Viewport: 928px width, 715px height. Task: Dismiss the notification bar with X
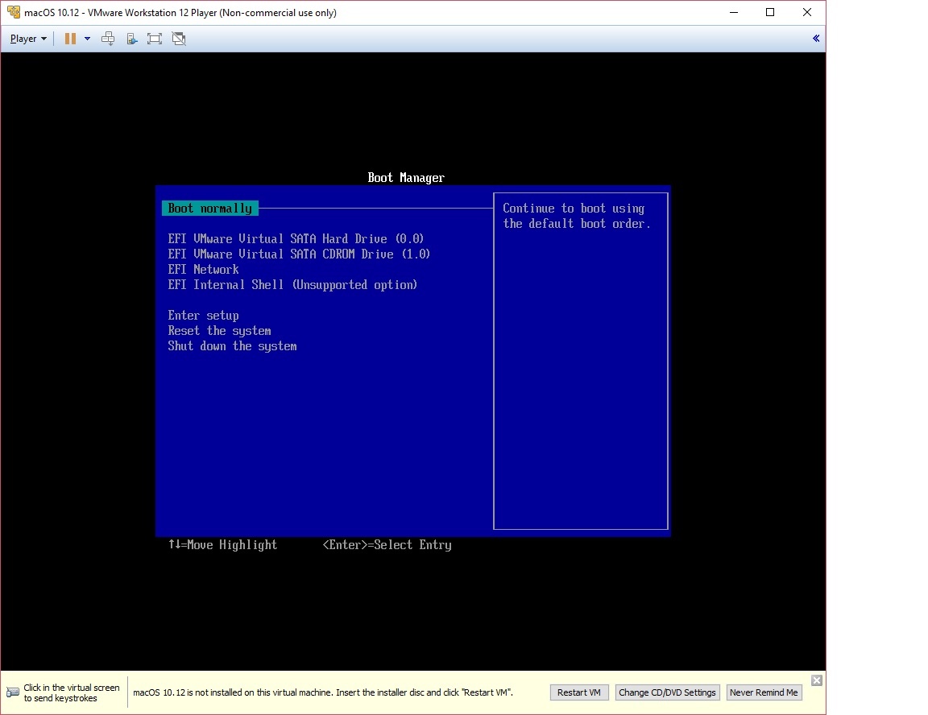coord(817,680)
